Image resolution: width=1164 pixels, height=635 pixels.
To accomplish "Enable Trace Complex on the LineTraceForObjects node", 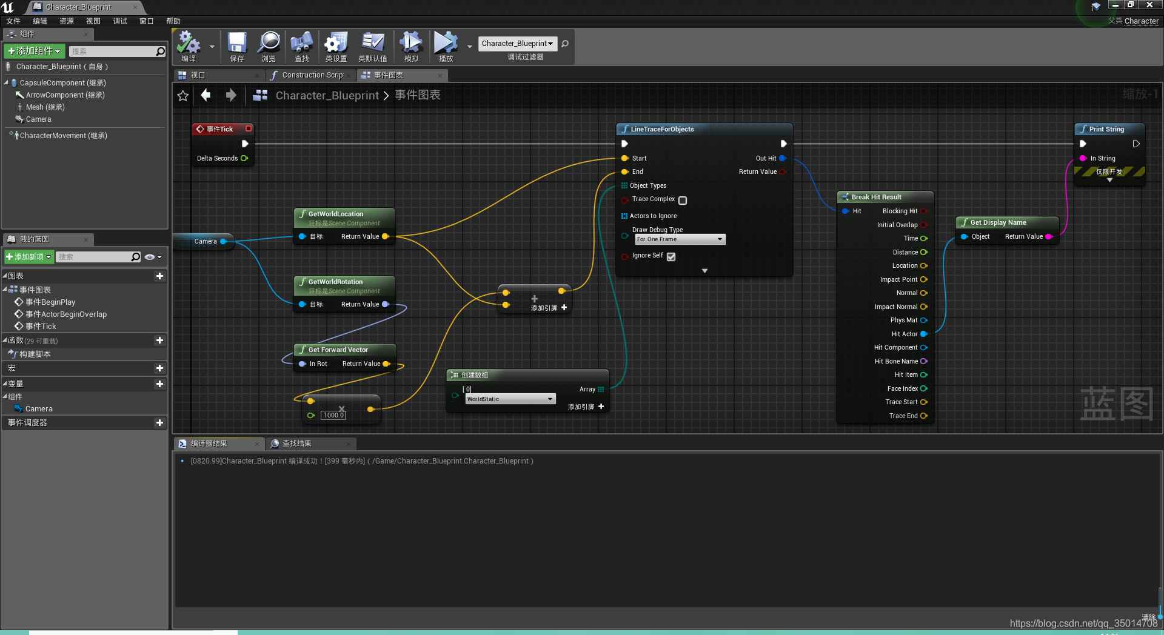I will coord(683,200).
